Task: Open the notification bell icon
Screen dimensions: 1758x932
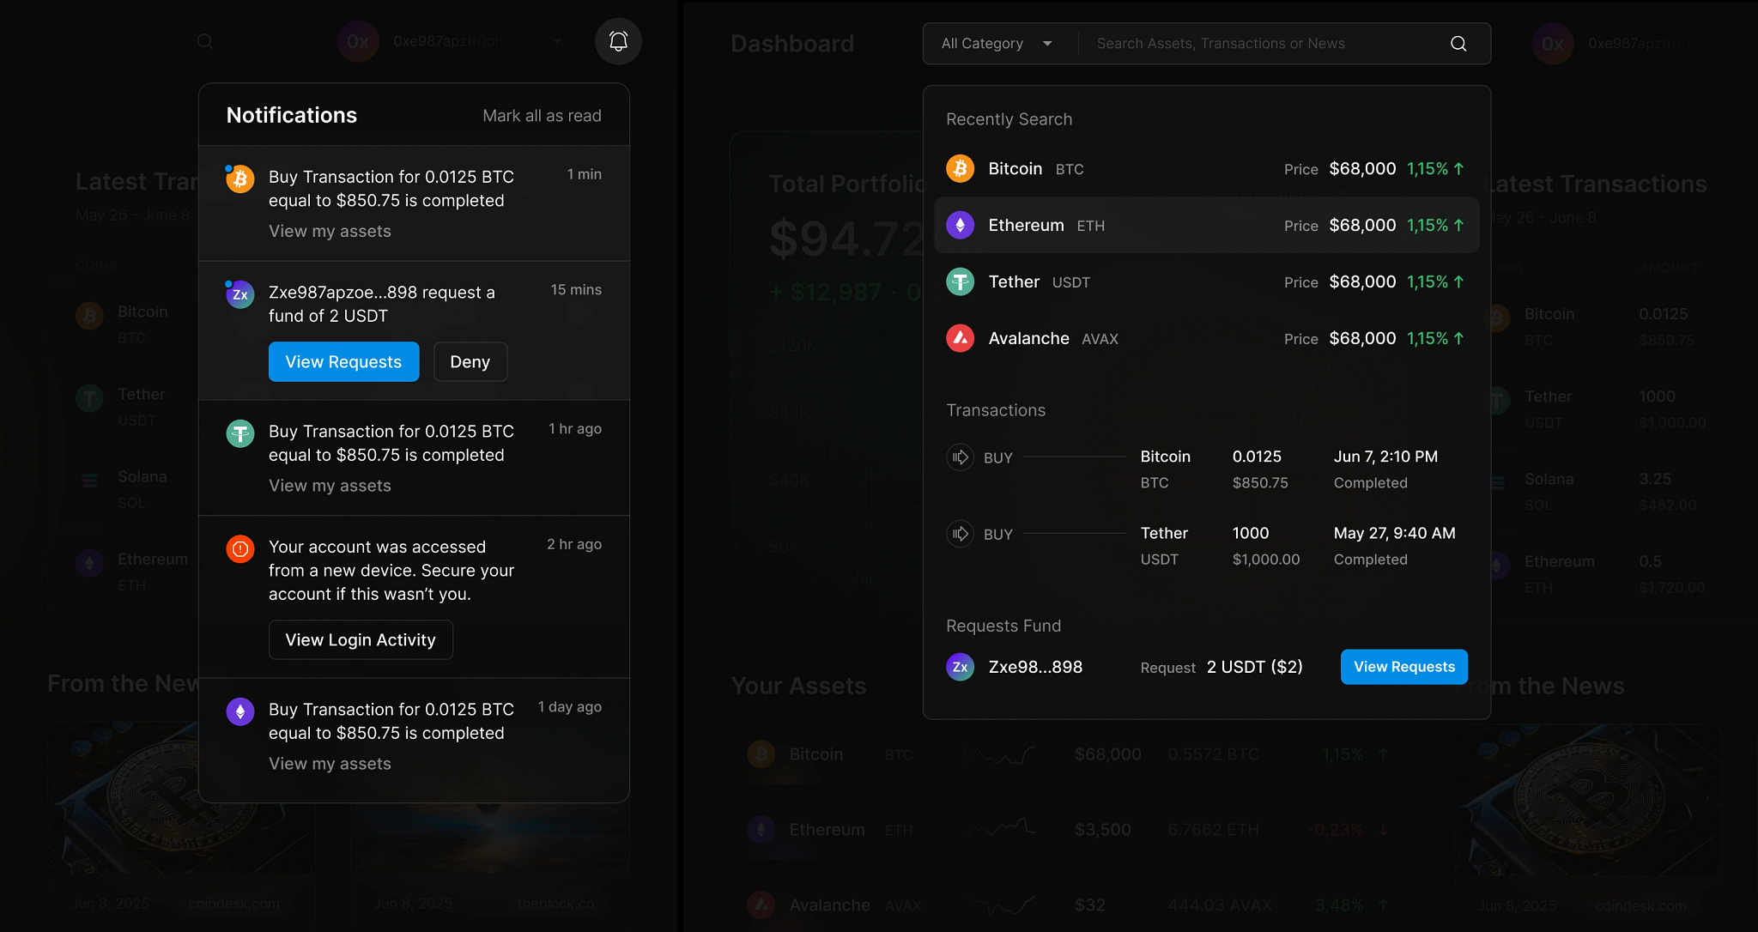Action: (617, 40)
